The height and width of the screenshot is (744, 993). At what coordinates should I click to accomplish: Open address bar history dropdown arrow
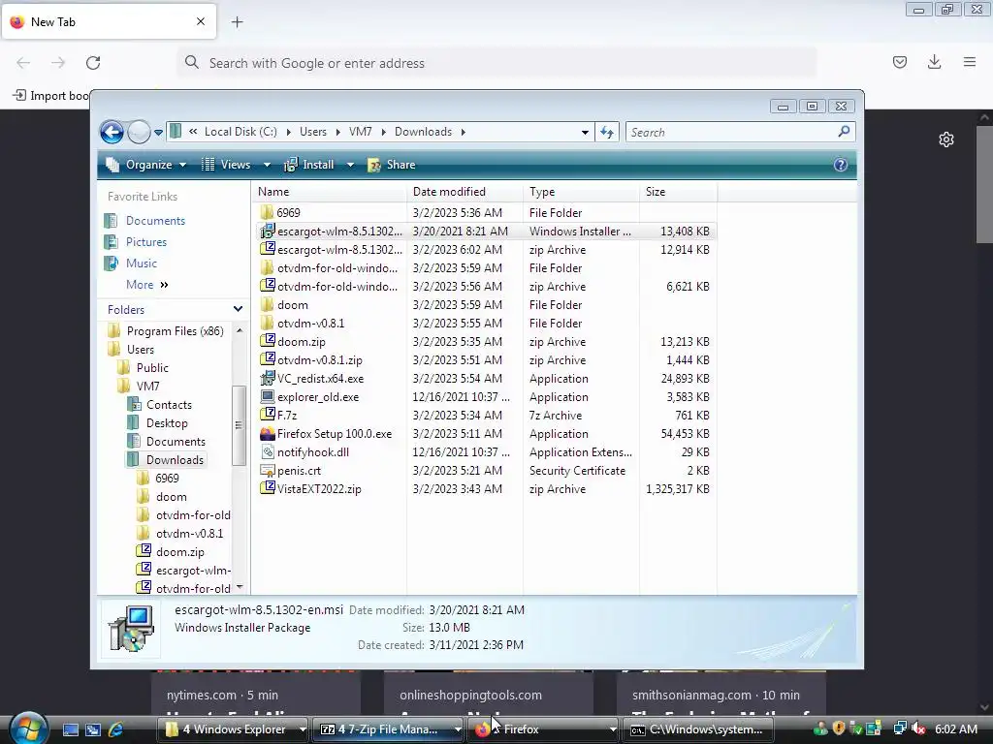[x=585, y=132]
